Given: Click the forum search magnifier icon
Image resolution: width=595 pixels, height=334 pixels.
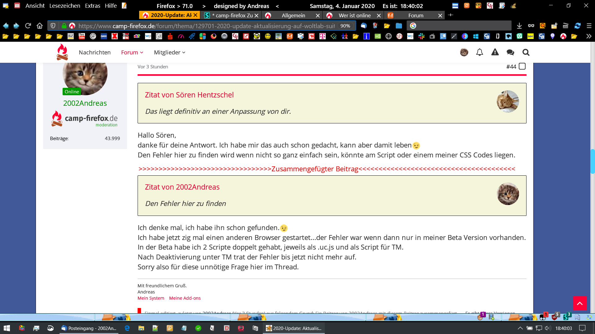Looking at the screenshot, I should click(x=526, y=52).
